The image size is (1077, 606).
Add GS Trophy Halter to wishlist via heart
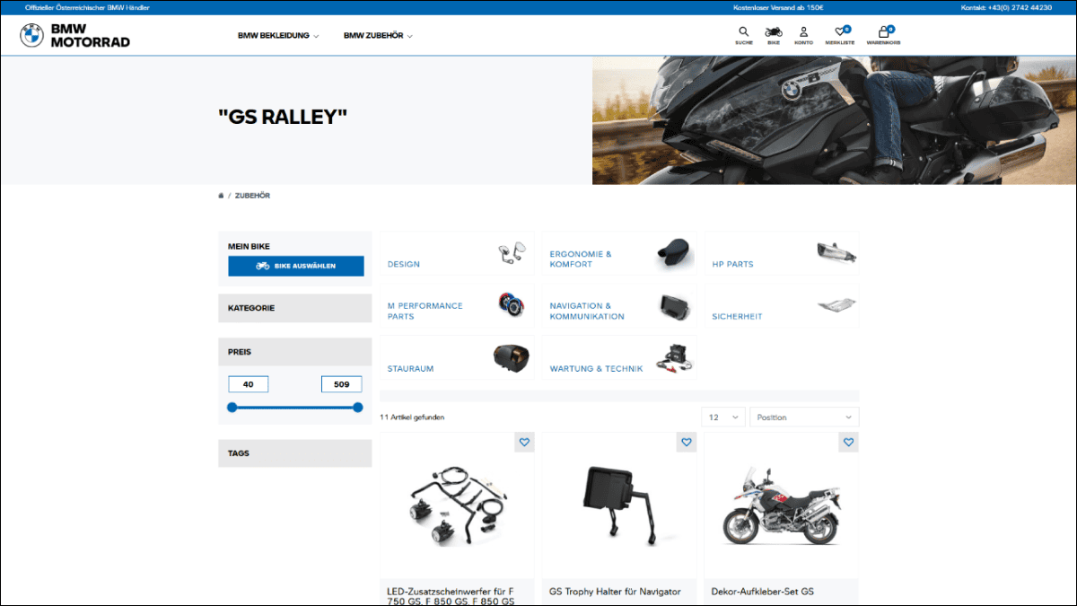click(687, 443)
